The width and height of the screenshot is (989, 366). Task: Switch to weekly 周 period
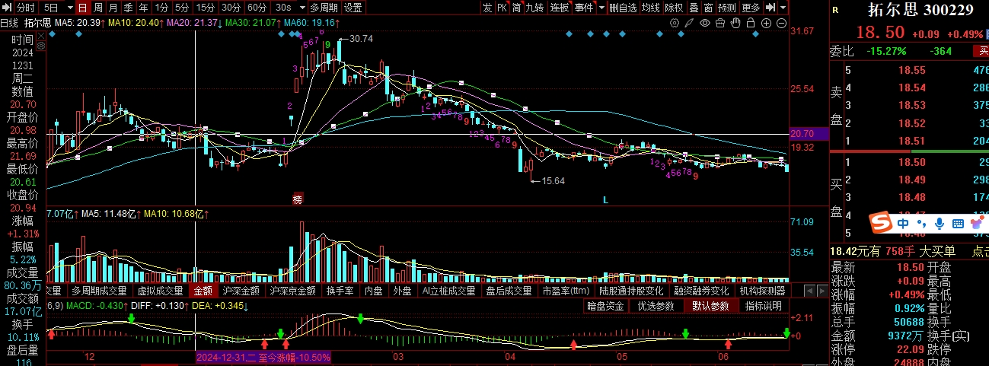pos(98,8)
